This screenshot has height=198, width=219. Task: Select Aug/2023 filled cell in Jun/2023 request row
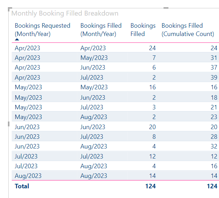point(94,146)
